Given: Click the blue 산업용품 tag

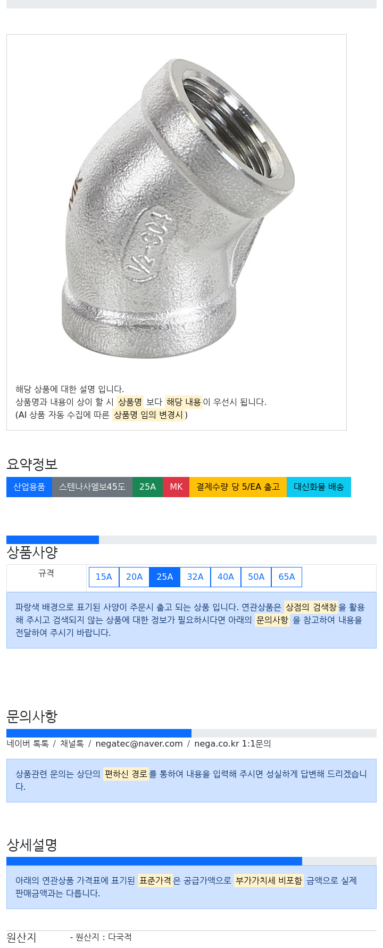Looking at the screenshot, I should click(29, 487).
